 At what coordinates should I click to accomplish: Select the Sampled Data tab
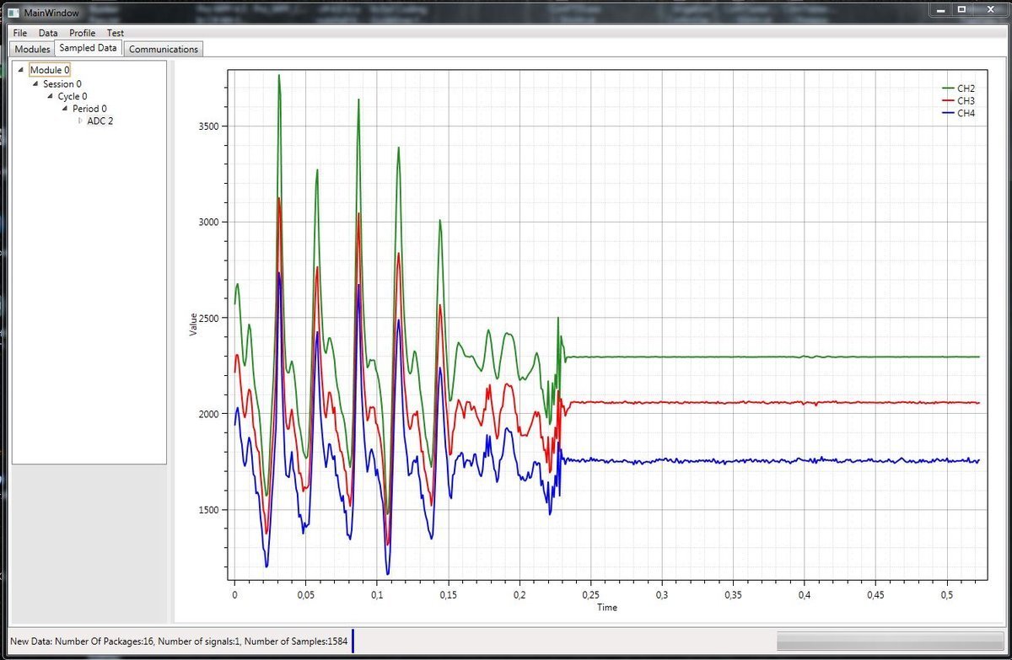click(x=88, y=48)
